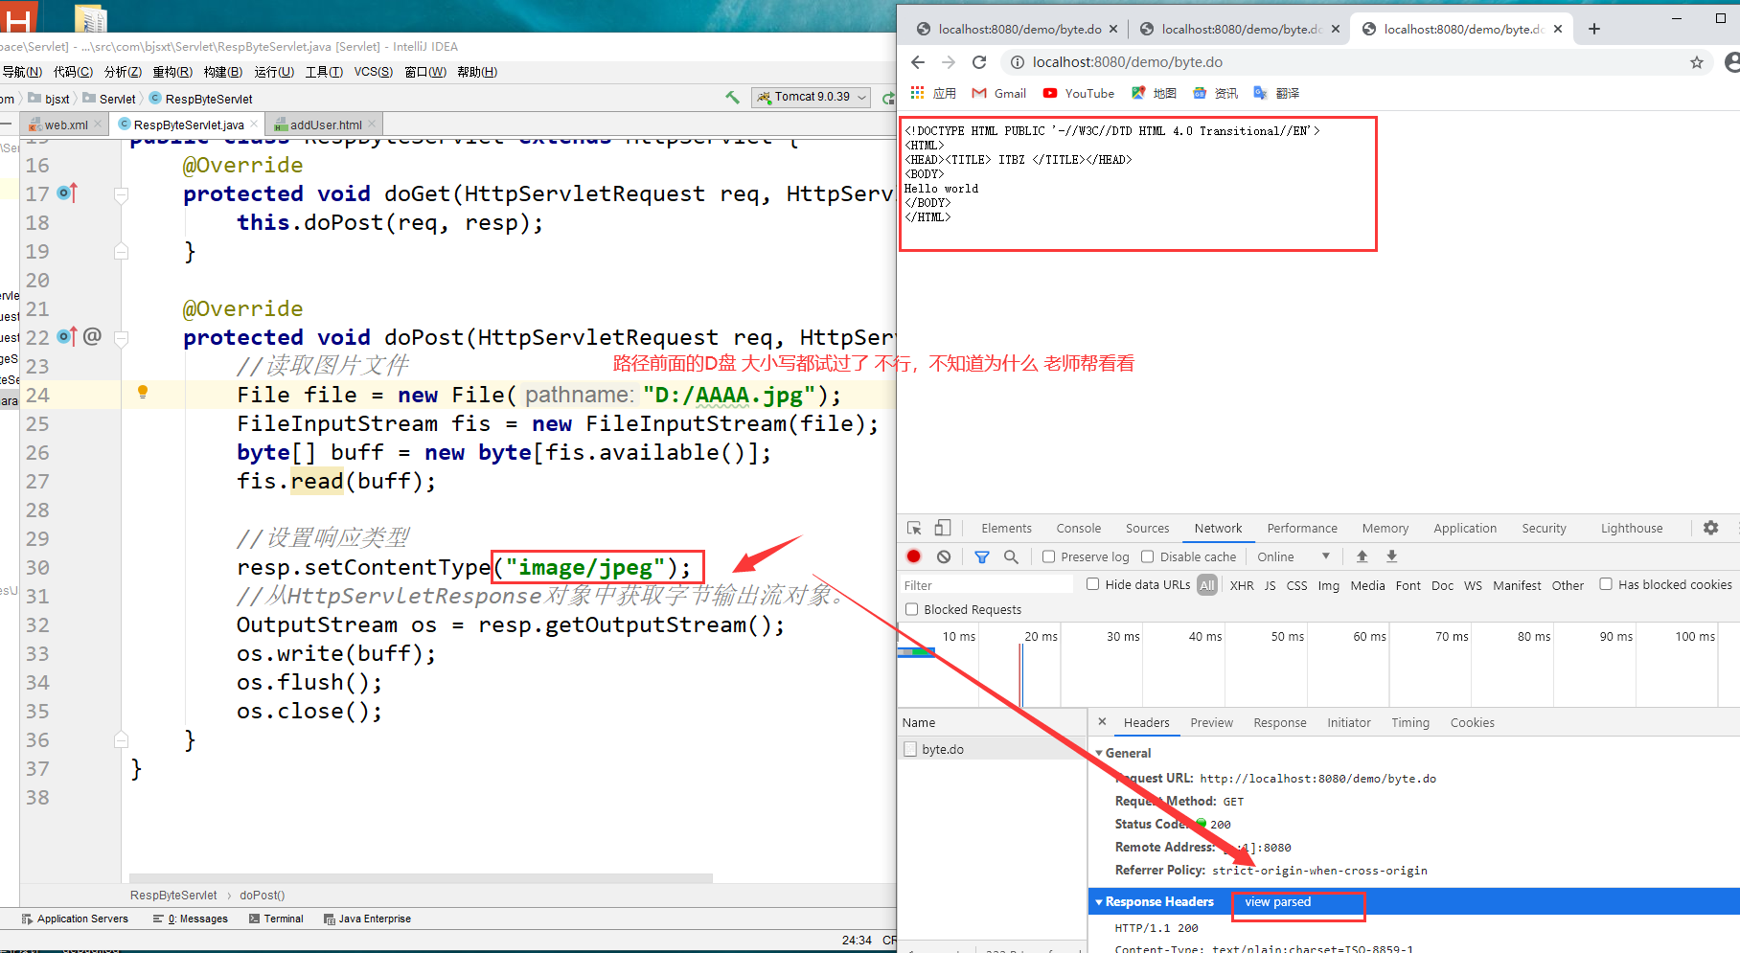
Task: Click the override gutter icon on line 22
Action: [x=66, y=337]
